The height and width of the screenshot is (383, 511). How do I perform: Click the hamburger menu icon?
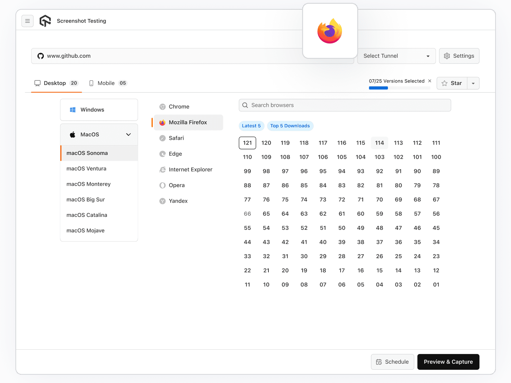pos(28,21)
